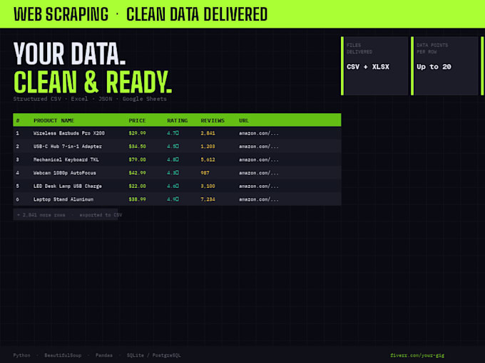
Task: Select the 2,841 reviews count cell
Action: [x=208, y=133]
